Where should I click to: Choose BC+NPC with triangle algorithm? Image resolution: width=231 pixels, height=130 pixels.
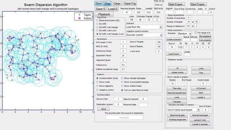point(97,27)
